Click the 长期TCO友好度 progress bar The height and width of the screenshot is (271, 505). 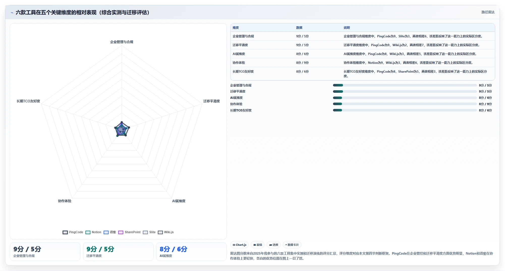pos(405,110)
